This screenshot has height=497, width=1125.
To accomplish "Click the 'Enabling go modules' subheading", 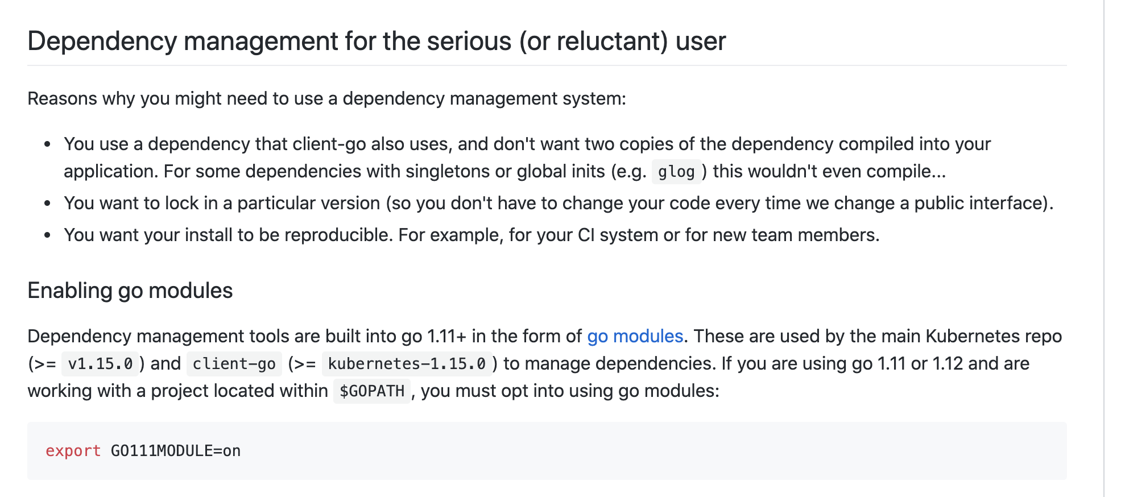I will [x=130, y=291].
